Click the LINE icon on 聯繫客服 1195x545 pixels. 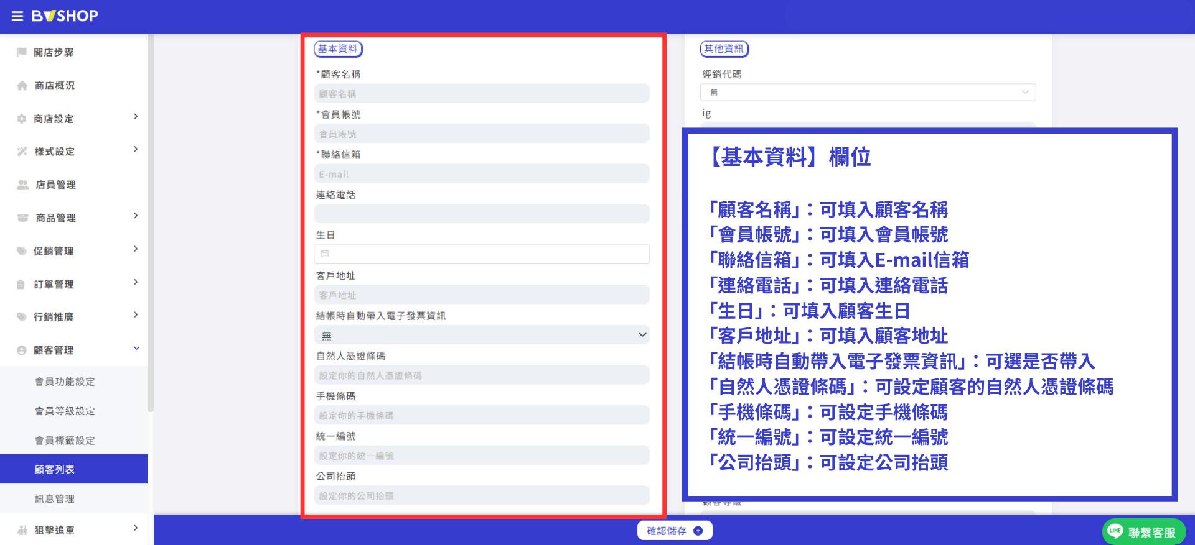coord(1115,531)
